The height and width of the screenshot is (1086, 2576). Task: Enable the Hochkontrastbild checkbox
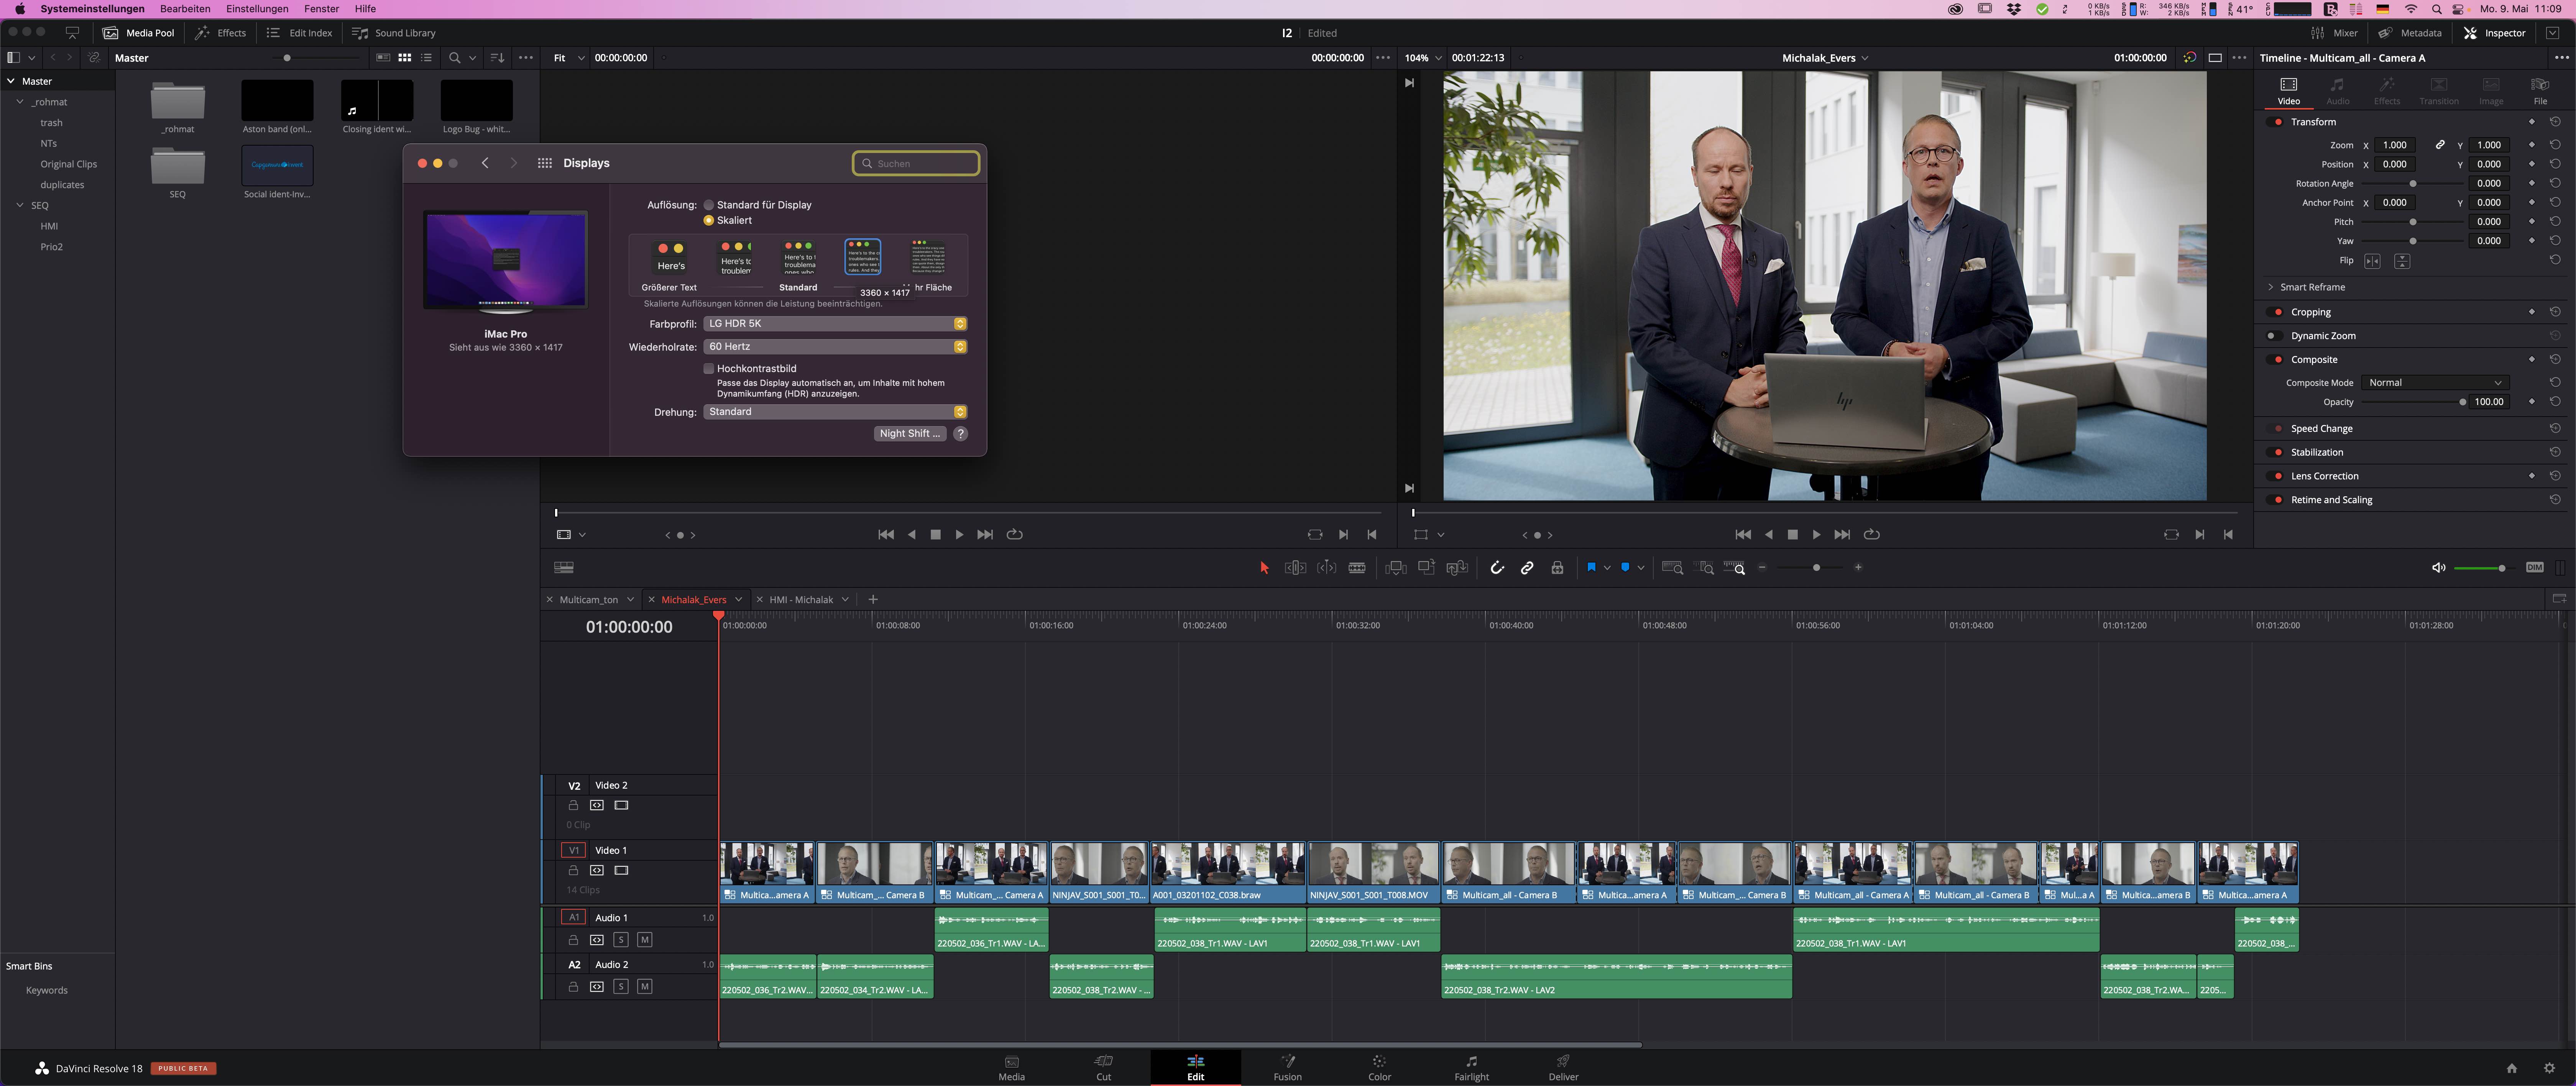(709, 369)
